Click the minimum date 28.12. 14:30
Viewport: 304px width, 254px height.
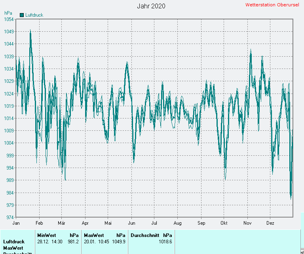(50, 242)
